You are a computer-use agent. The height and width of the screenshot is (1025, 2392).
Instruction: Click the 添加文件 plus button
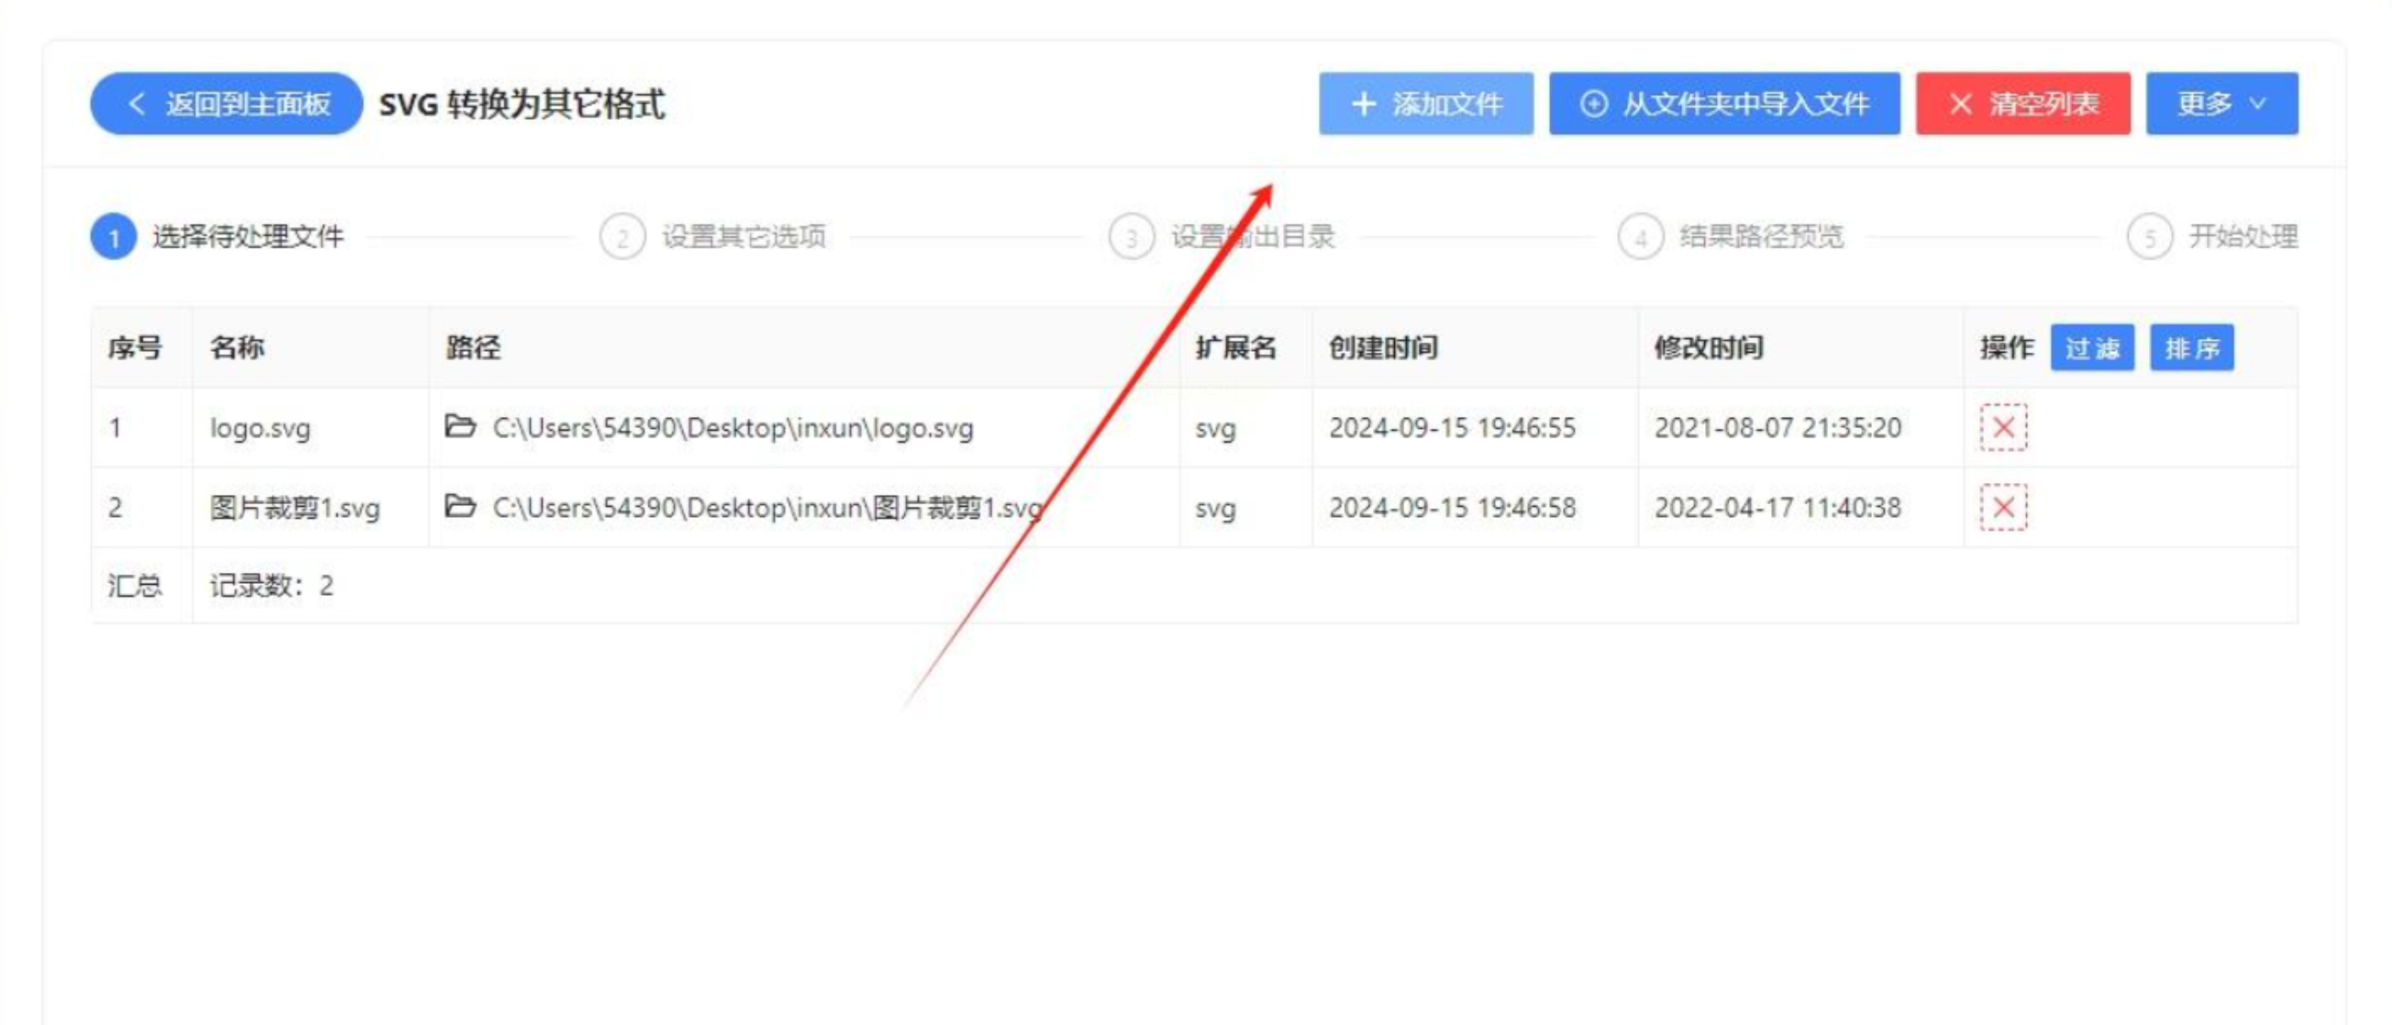click(1425, 104)
